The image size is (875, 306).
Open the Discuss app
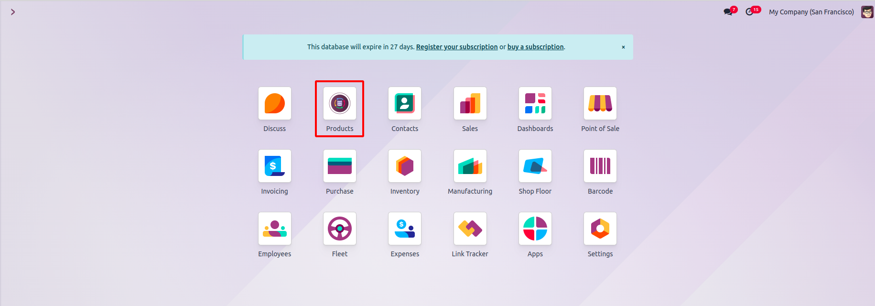click(275, 103)
